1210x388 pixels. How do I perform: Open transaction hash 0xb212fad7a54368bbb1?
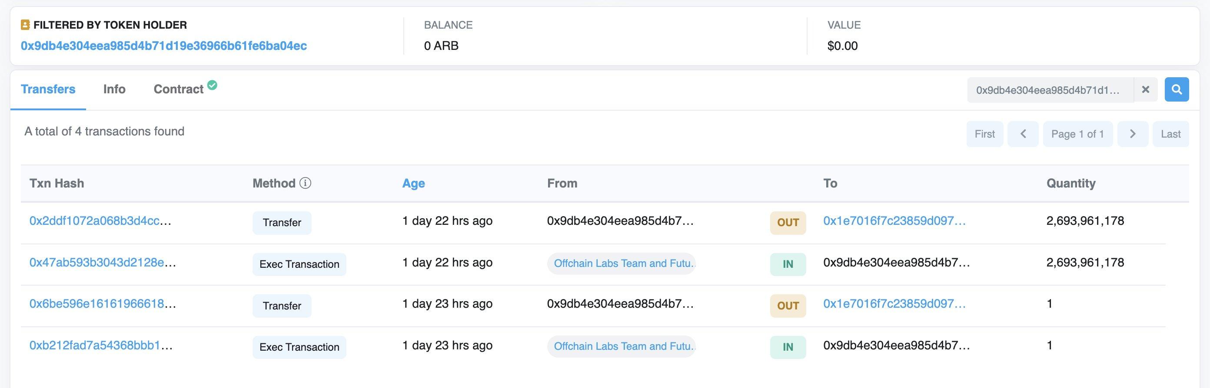coord(100,346)
